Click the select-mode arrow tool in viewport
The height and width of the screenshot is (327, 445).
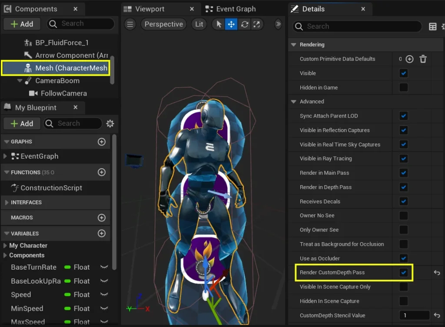click(x=219, y=24)
